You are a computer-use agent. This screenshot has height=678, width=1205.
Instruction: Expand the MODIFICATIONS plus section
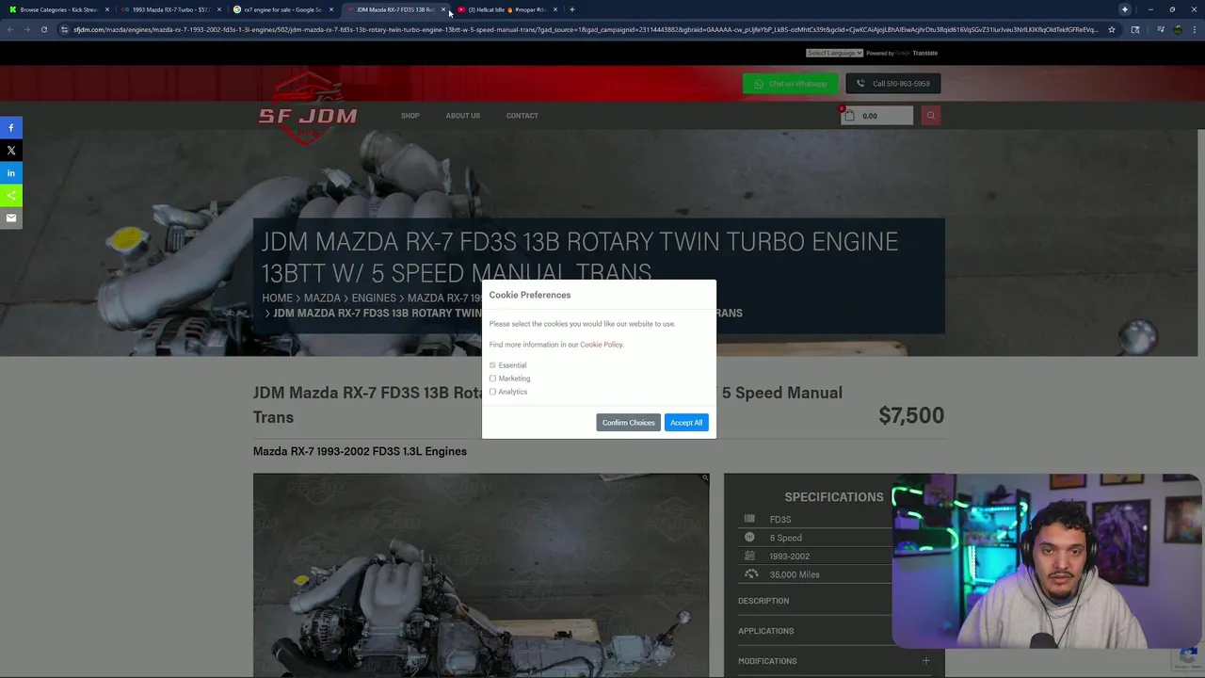coord(925,661)
